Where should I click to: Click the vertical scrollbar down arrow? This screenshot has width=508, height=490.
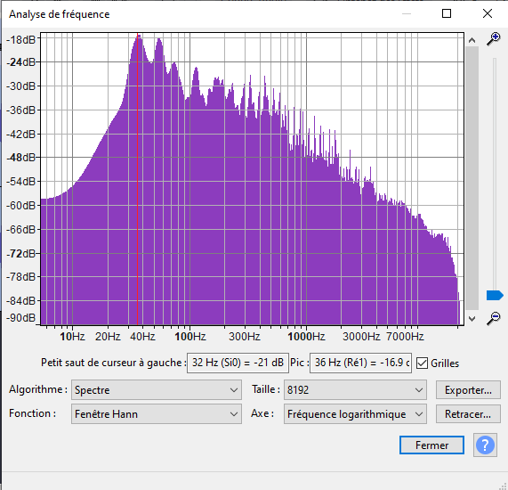472,318
